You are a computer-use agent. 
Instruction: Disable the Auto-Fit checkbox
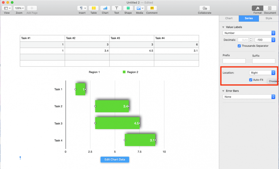pyautogui.click(x=251, y=80)
